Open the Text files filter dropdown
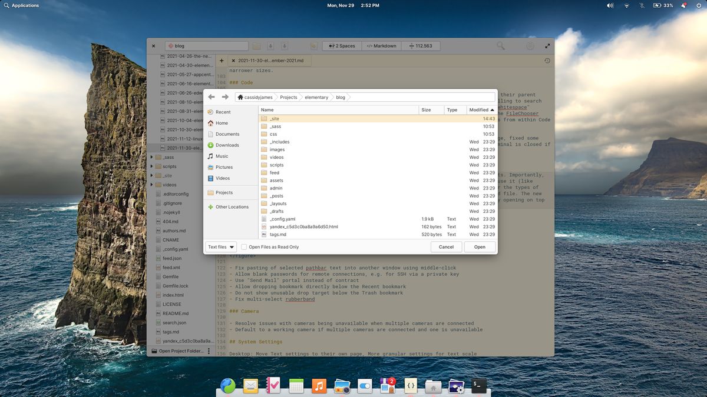Image resolution: width=707 pixels, height=397 pixels. 220,246
